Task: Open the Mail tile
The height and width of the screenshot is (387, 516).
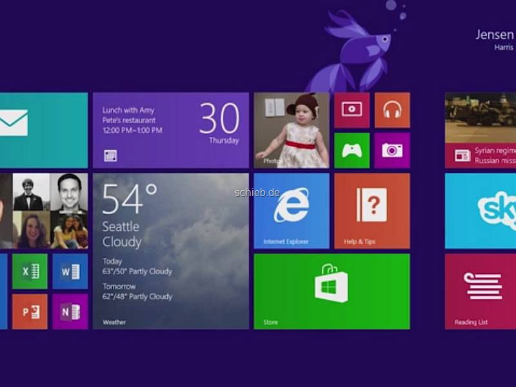Action: pos(44,130)
